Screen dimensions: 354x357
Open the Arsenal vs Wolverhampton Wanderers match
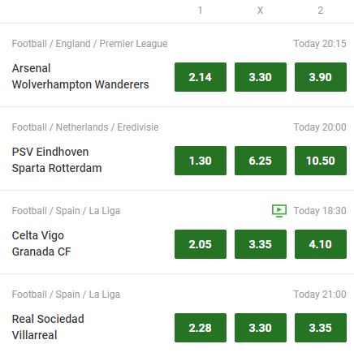point(80,76)
